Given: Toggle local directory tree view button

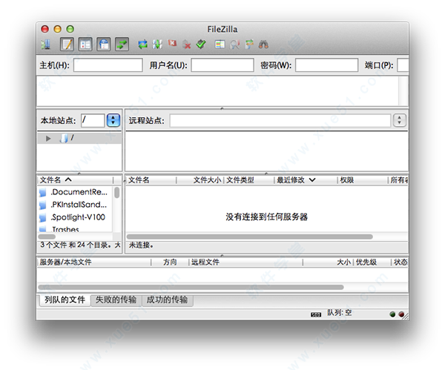Looking at the screenshot, I should pos(85,44).
